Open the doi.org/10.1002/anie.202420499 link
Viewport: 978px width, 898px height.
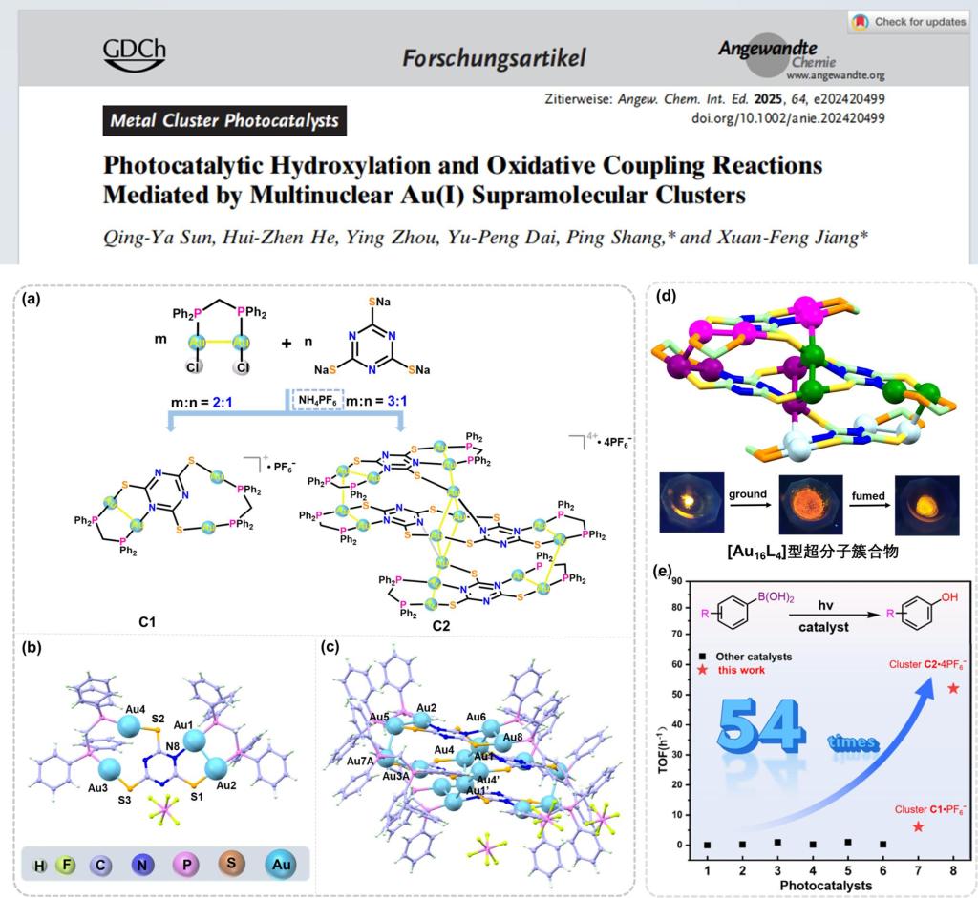click(788, 117)
